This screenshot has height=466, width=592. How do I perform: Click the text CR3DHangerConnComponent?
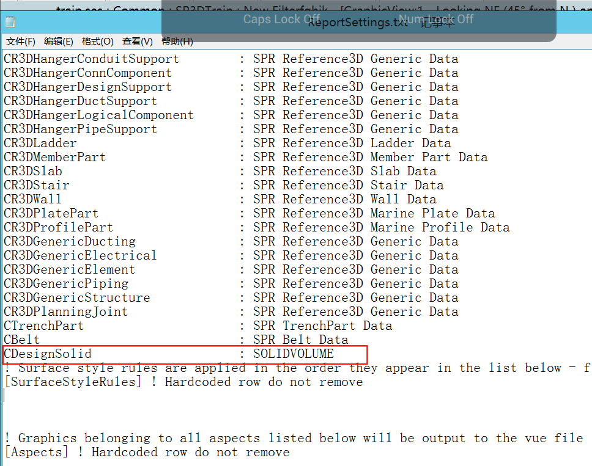click(x=87, y=73)
